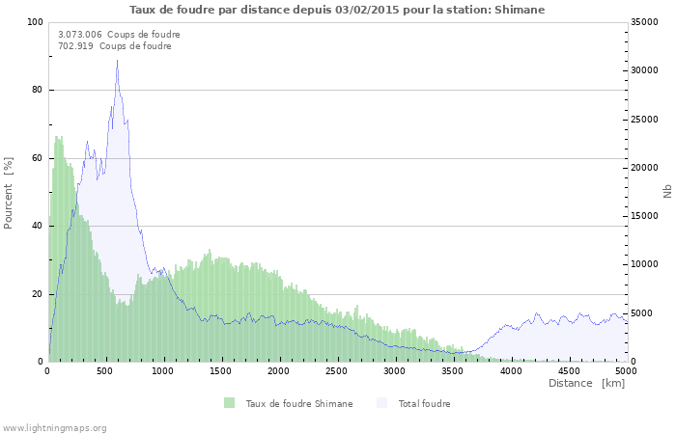Screen dimensions: 676x434
Task: Click the highest peak of the blue line
Action: [117, 60]
